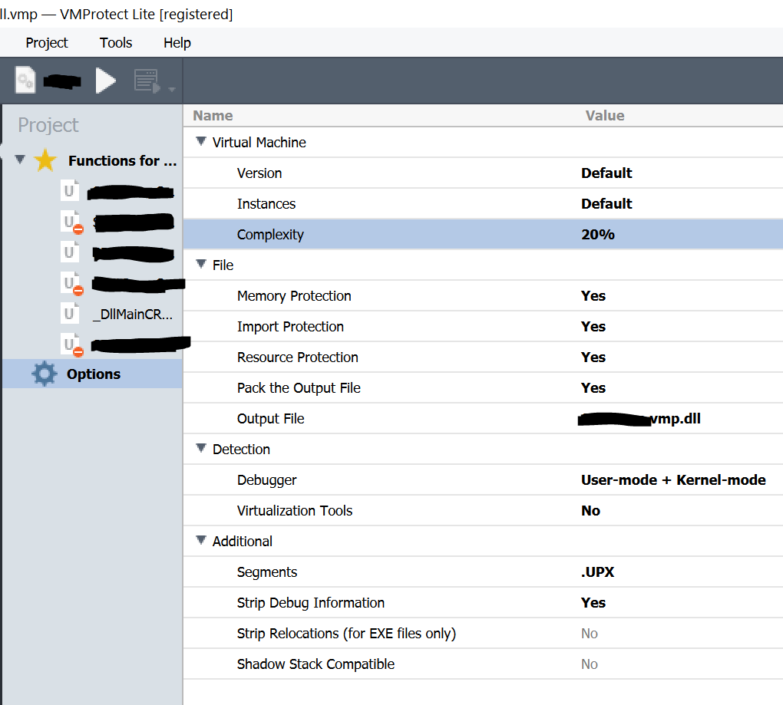Select the Segments property label
783x705 pixels.
tap(267, 572)
